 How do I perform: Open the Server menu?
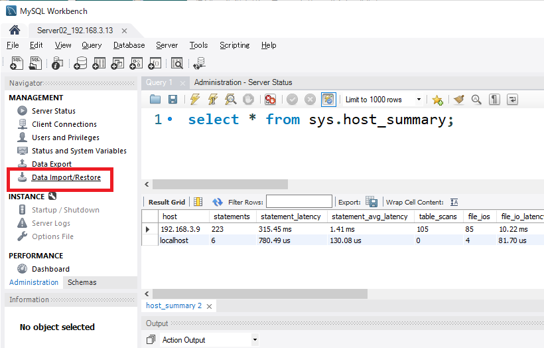[167, 45]
